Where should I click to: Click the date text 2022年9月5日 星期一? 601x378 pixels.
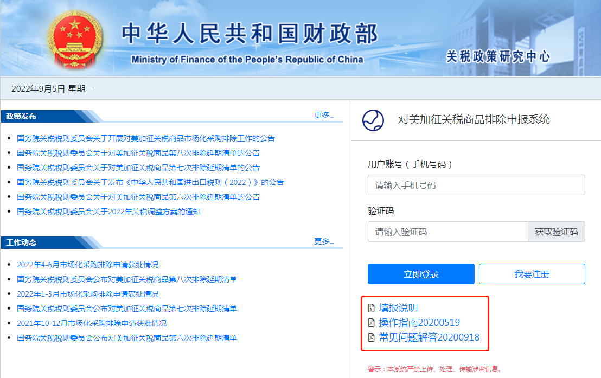pos(53,88)
